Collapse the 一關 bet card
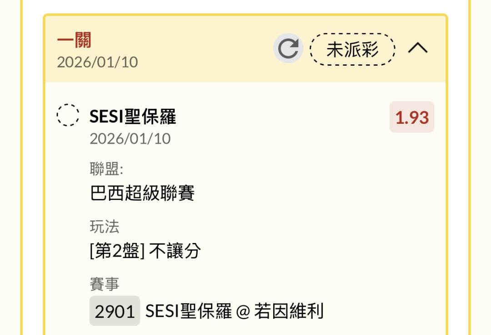The image size is (491, 335). pyautogui.click(x=418, y=48)
